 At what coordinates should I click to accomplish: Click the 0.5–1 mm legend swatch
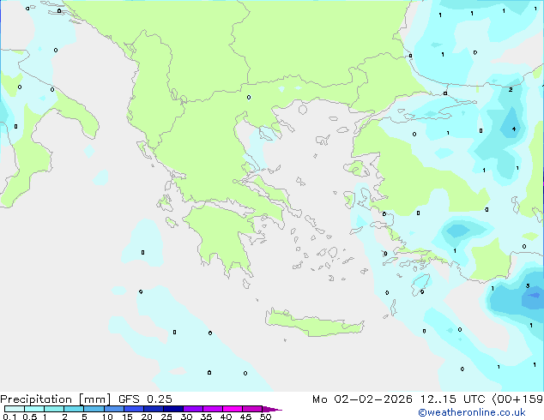[x=34, y=409]
